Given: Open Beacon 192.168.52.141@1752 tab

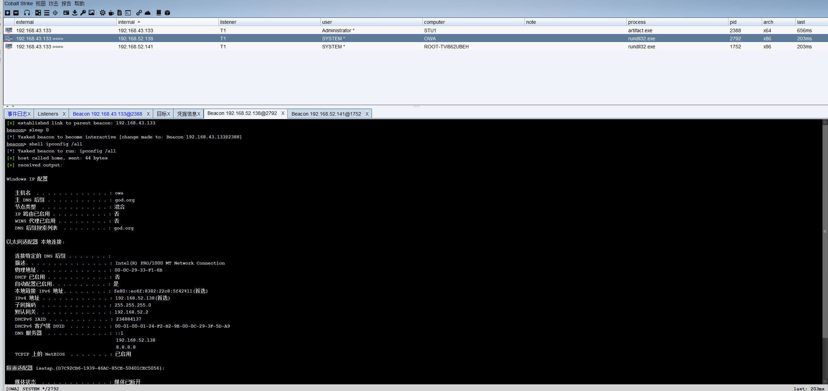Looking at the screenshot, I should click(326, 114).
